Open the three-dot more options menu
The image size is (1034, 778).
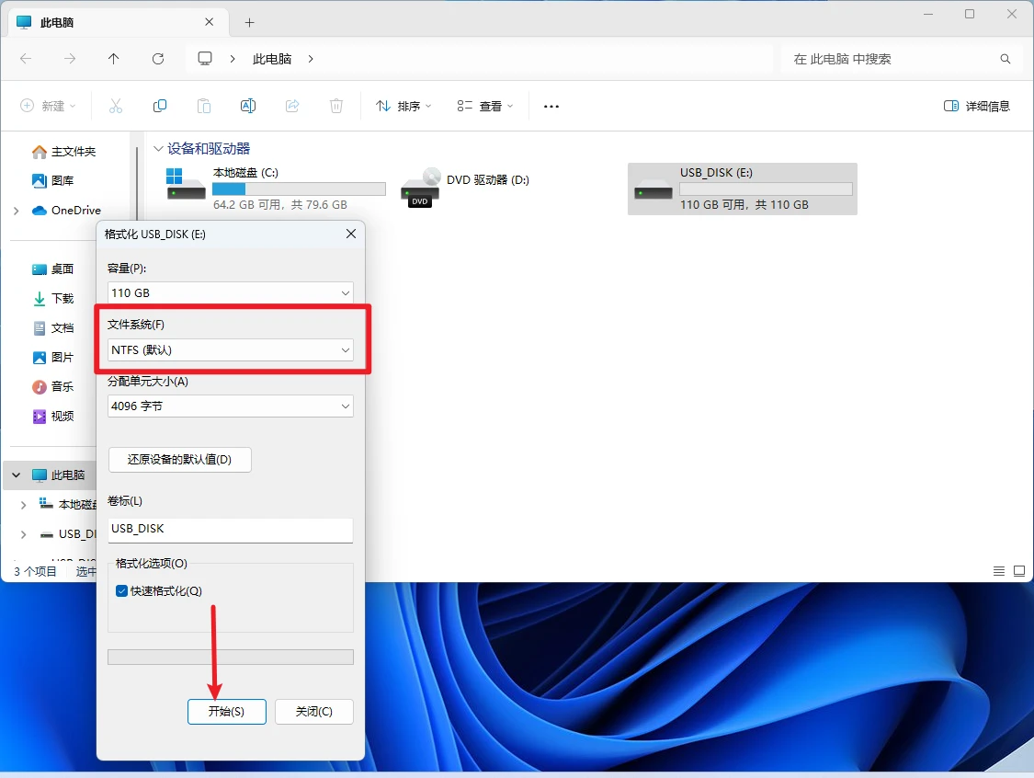point(551,107)
